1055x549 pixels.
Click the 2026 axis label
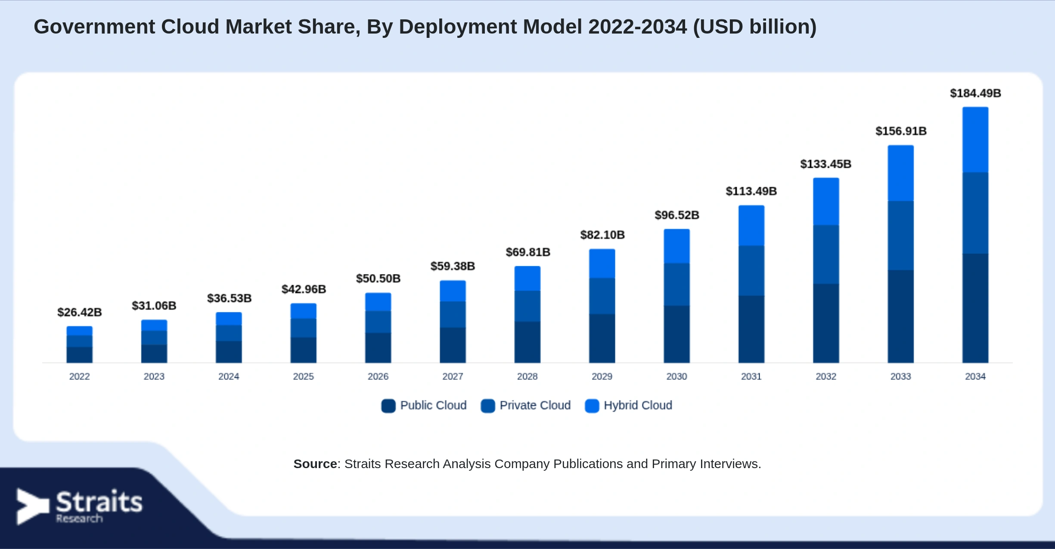[x=378, y=376]
